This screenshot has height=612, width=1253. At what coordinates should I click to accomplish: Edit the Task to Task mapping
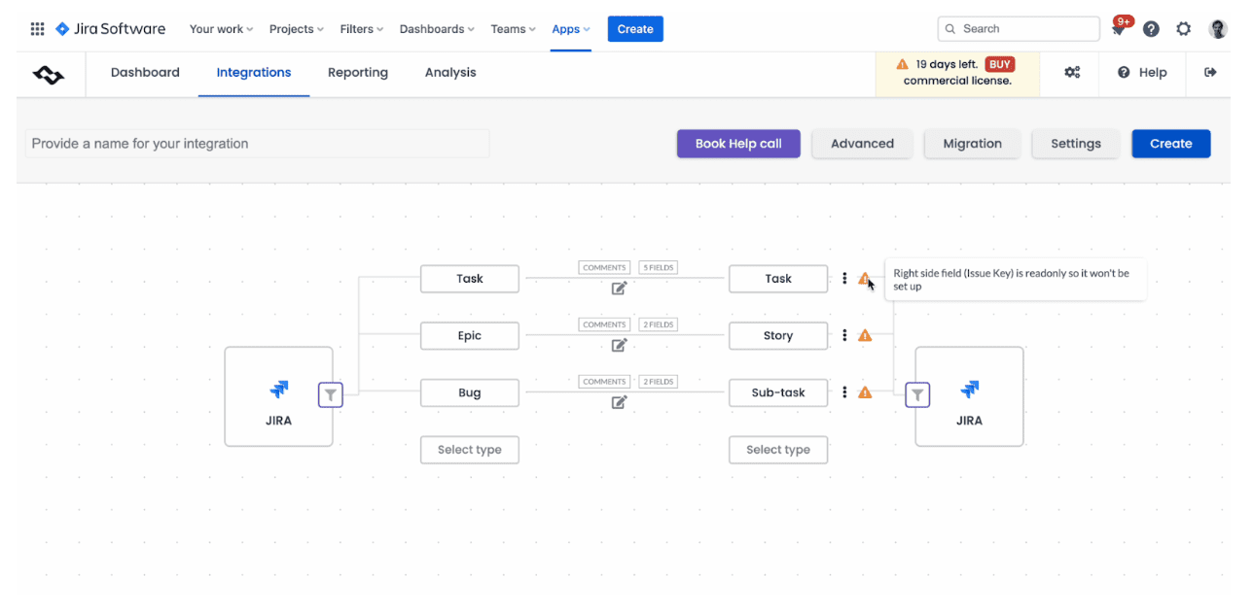[619, 289]
